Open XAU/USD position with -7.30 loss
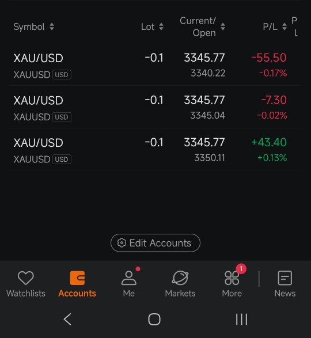 [x=155, y=107]
